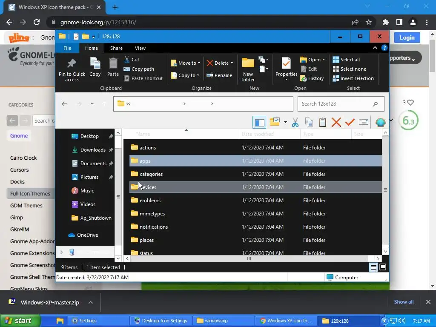The width and height of the screenshot is (436, 327).
Task: Click Edit in the Open group
Action: coord(309,69)
